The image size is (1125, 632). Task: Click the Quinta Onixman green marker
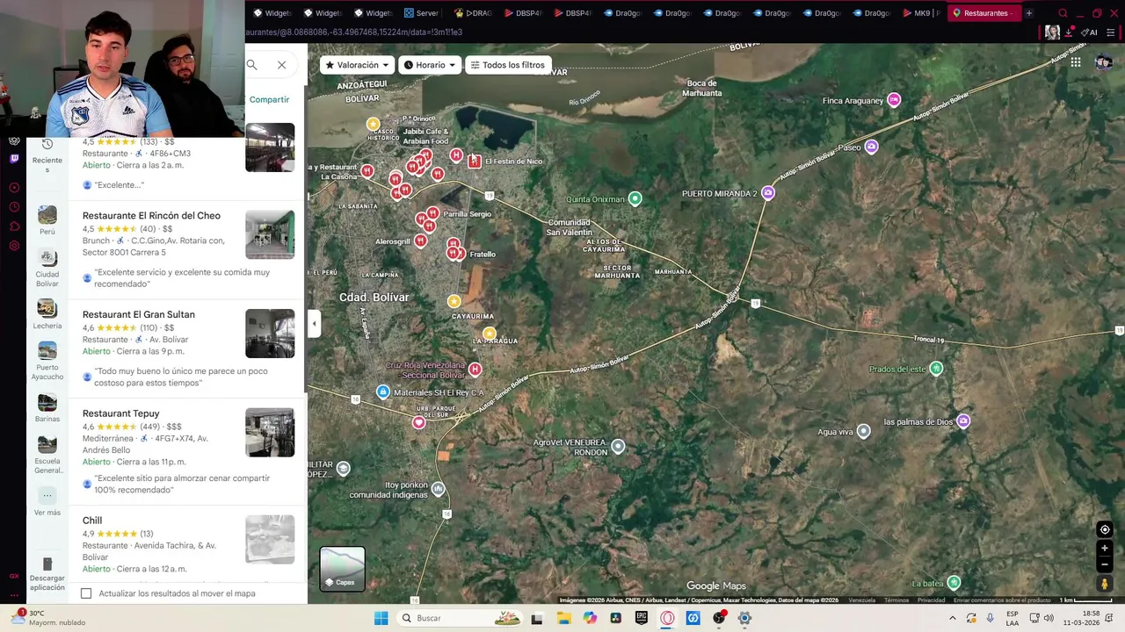[x=635, y=199]
